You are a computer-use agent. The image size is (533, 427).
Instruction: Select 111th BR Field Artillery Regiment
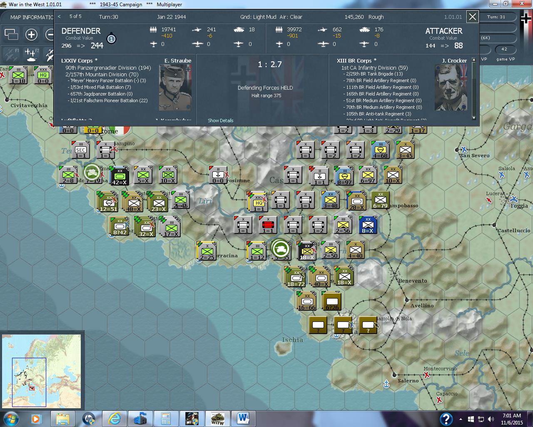(x=381, y=88)
